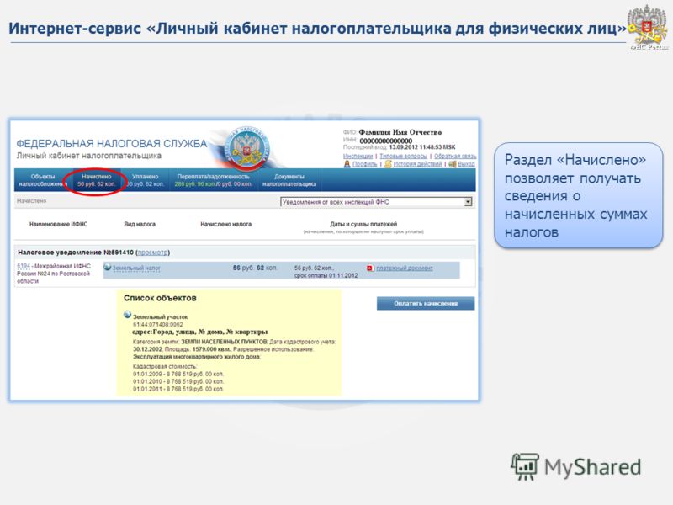Select the 'Начислено' tab
The height and width of the screenshot is (505, 673).
[x=97, y=180]
